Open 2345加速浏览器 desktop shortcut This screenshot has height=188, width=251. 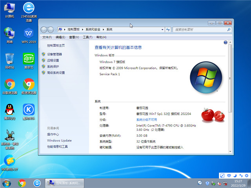click(x=29, y=12)
